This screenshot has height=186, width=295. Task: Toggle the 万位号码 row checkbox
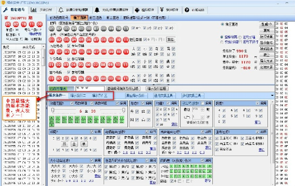[x=69, y=46]
